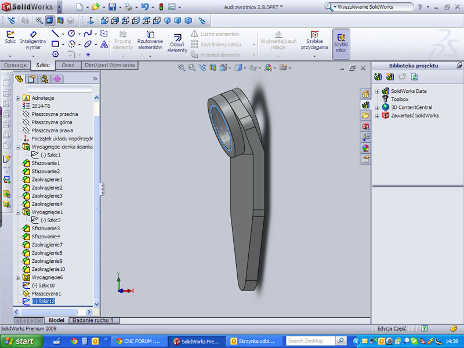Select the Spline sketch tool
This screenshot has height=348, width=464.
[x=88, y=34]
